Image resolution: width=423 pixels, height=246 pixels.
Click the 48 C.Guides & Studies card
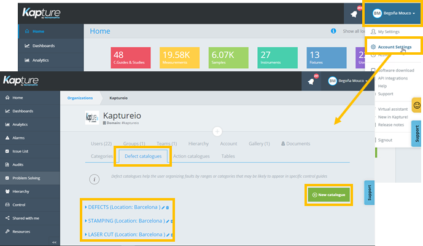(131, 58)
